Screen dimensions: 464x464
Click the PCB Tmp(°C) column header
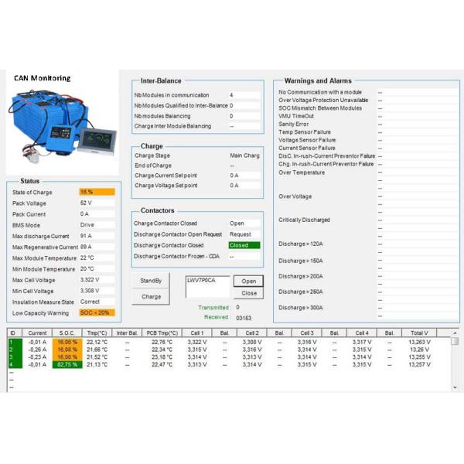click(x=162, y=333)
